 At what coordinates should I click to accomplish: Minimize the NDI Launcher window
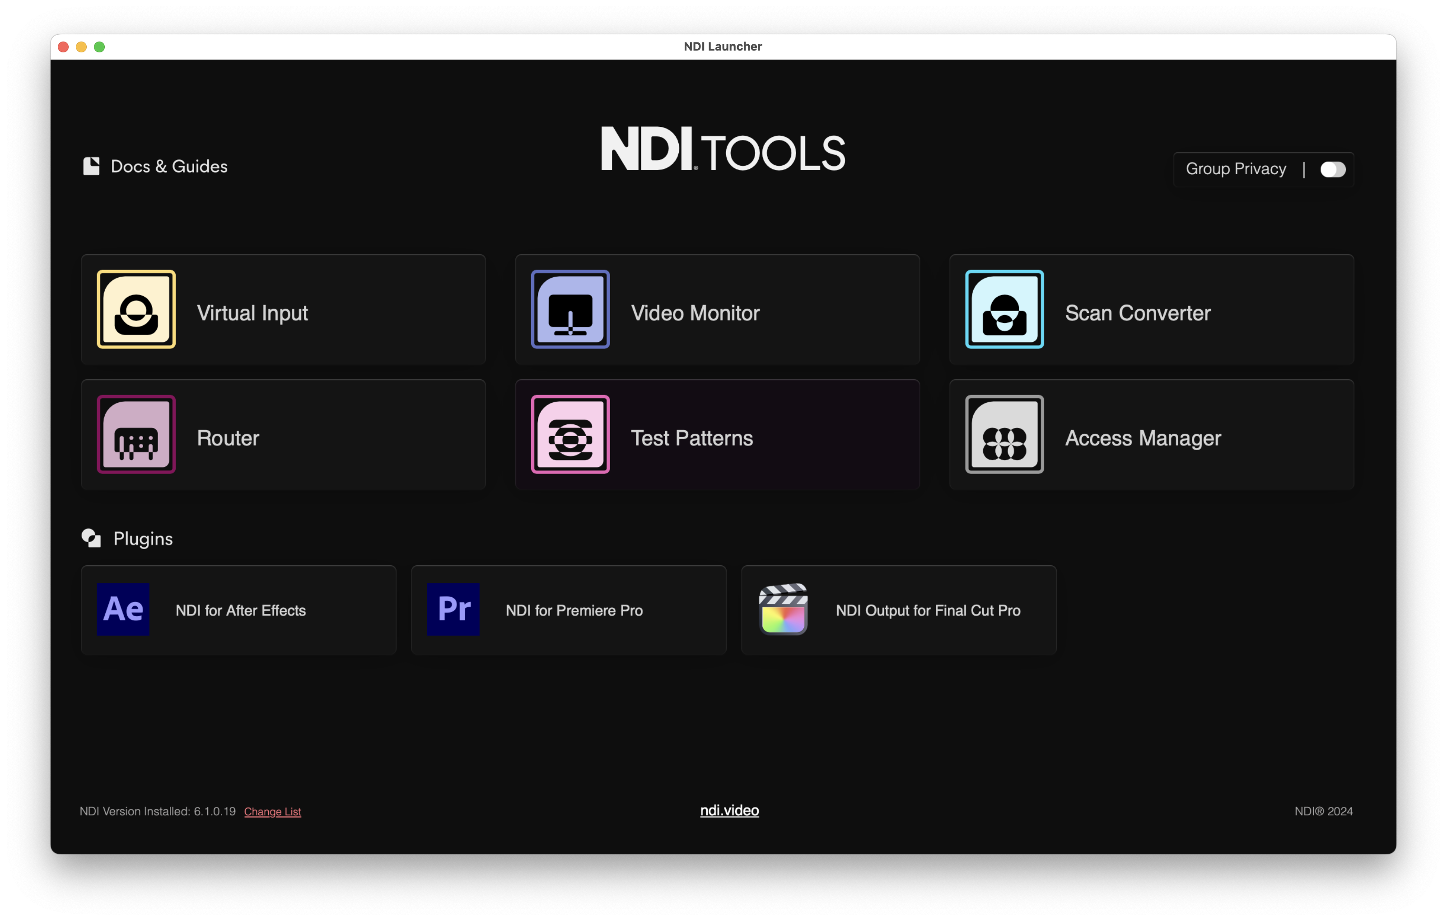[x=81, y=47]
